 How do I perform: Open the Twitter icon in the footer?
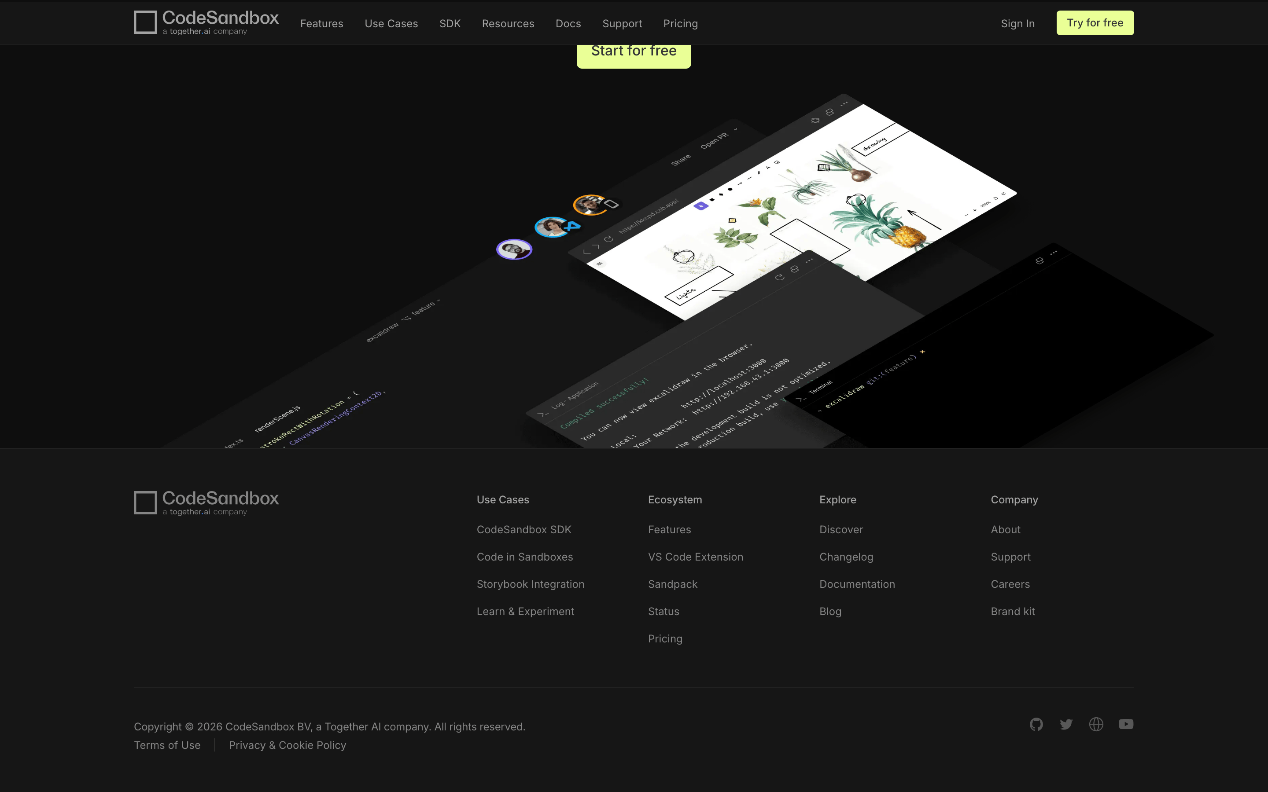click(x=1066, y=724)
